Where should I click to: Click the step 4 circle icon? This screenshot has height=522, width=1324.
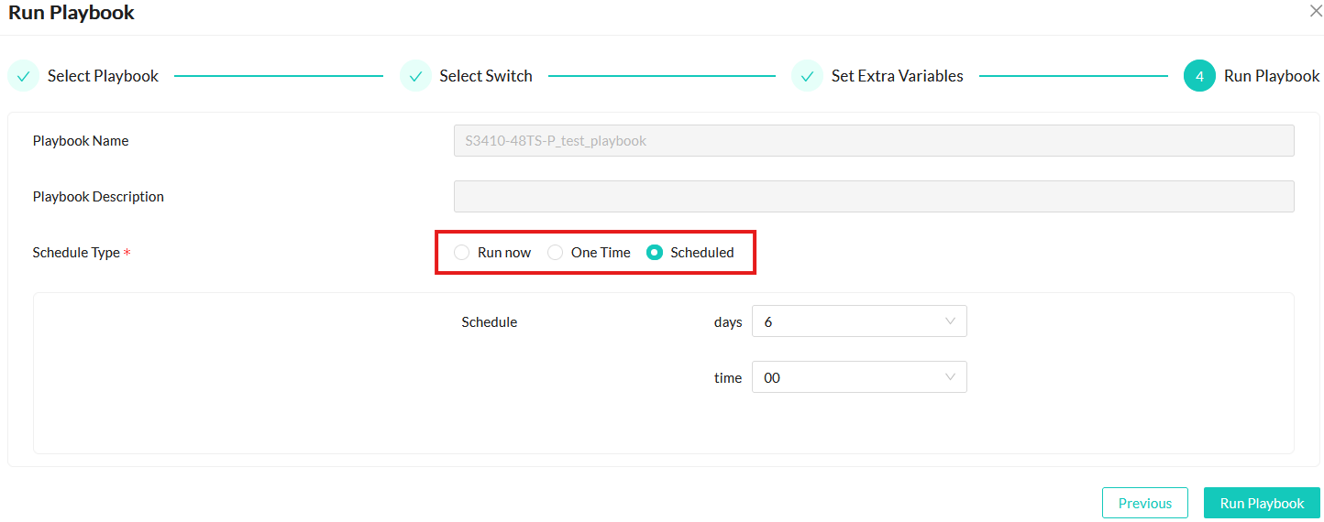(x=1199, y=76)
